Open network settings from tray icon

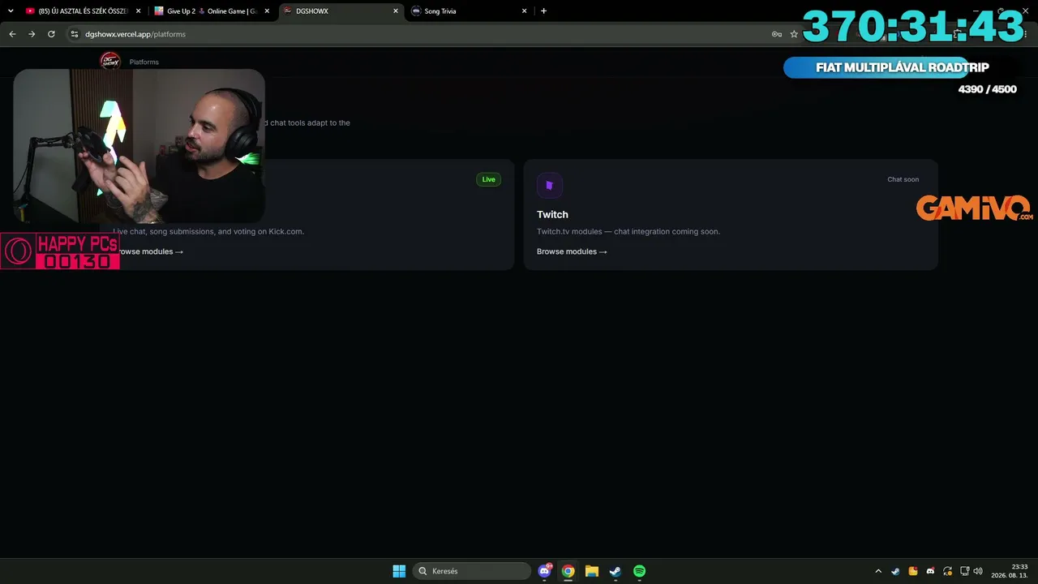point(965,571)
